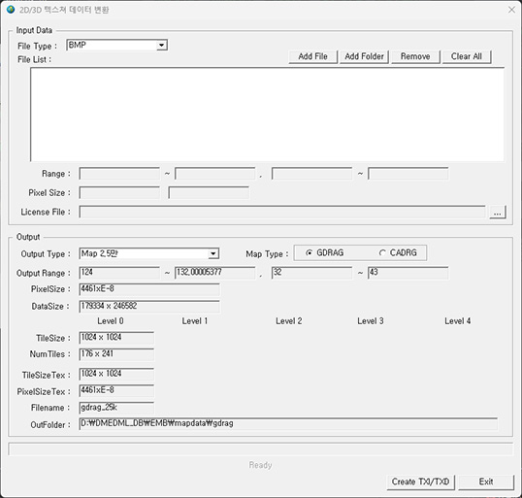Image resolution: width=522 pixels, height=498 pixels.
Task: Click the Add File button
Action: 313,56
